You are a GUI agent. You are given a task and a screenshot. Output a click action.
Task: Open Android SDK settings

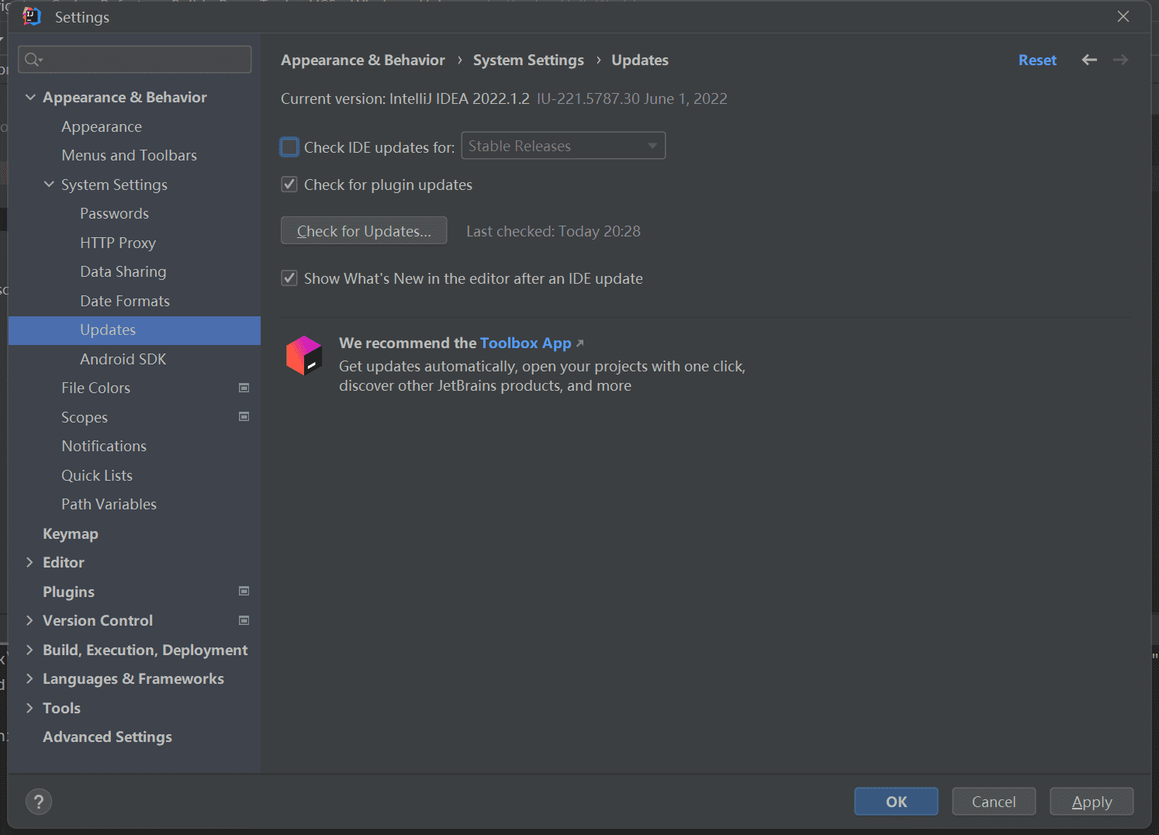coord(123,359)
